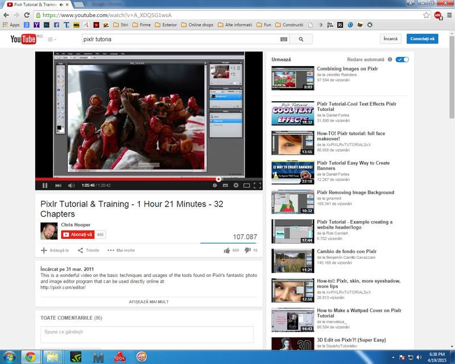The height and width of the screenshot is (364, 455).
Task: Expand the Mai multe options menu
Action: coord(121,250)
